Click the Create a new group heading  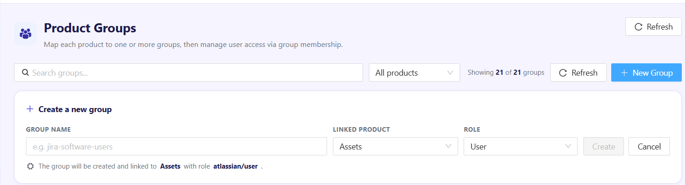[75, 109]
